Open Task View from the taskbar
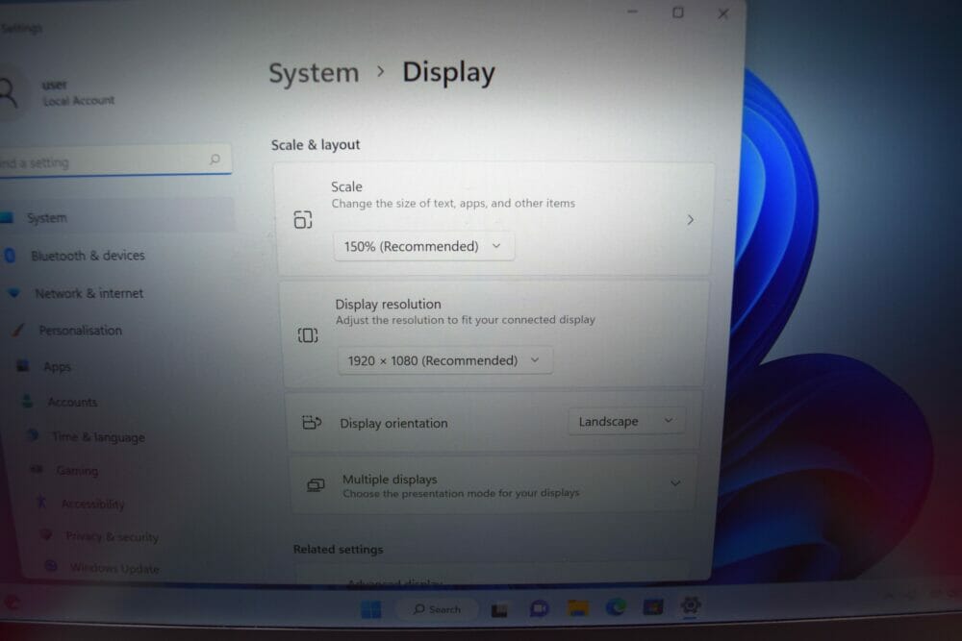The image size is (962, 641). pos(499,609)
